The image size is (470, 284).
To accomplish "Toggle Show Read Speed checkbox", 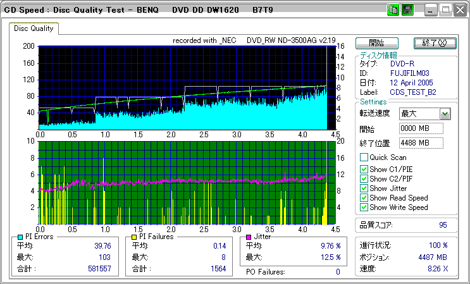I will pos(364,198).
